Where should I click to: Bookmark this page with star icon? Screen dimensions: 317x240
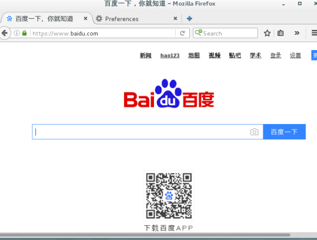(267, 33)
